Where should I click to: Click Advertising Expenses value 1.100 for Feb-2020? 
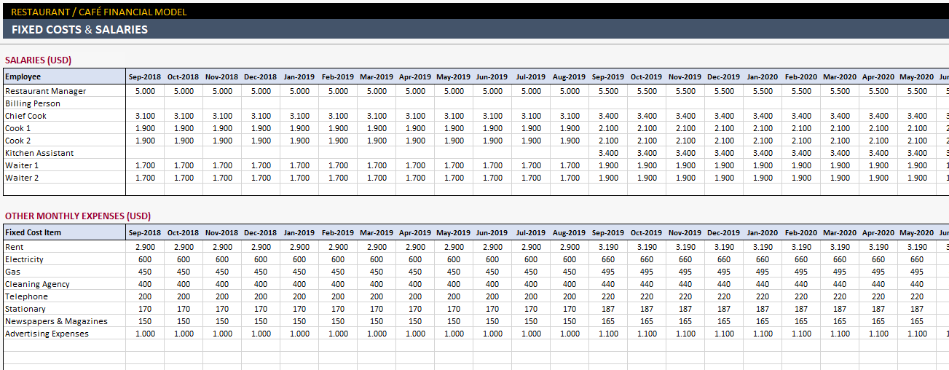801,334
